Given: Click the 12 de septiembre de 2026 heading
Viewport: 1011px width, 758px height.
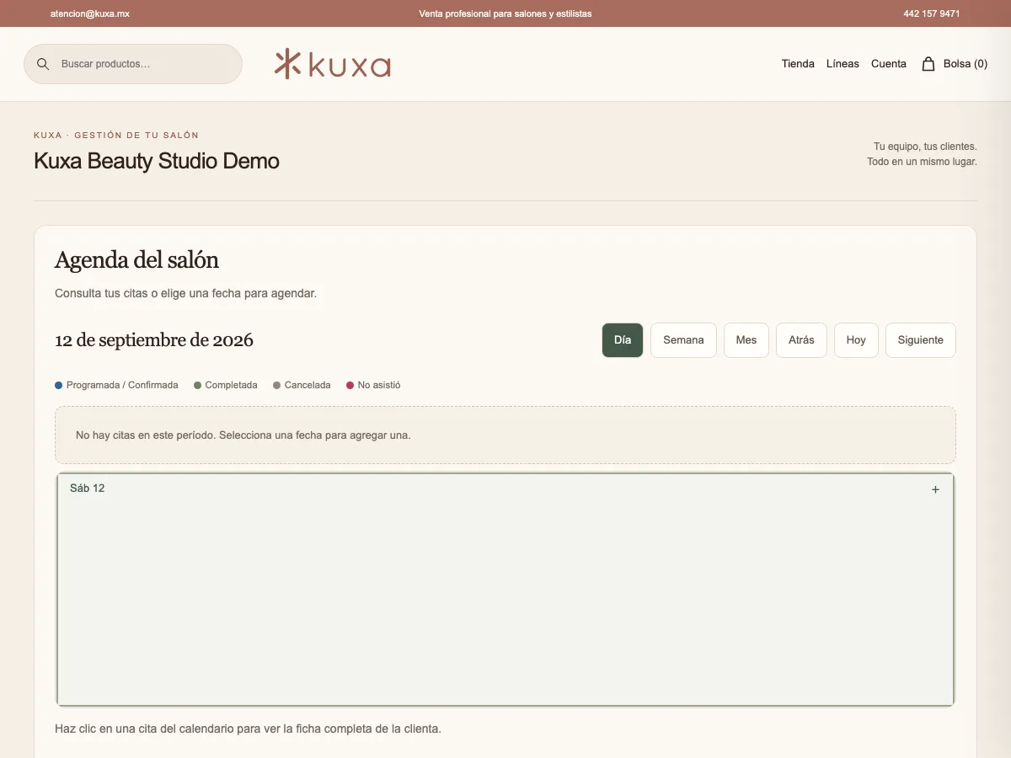Looking at the screenshot, I should click(x=154, y=340).
